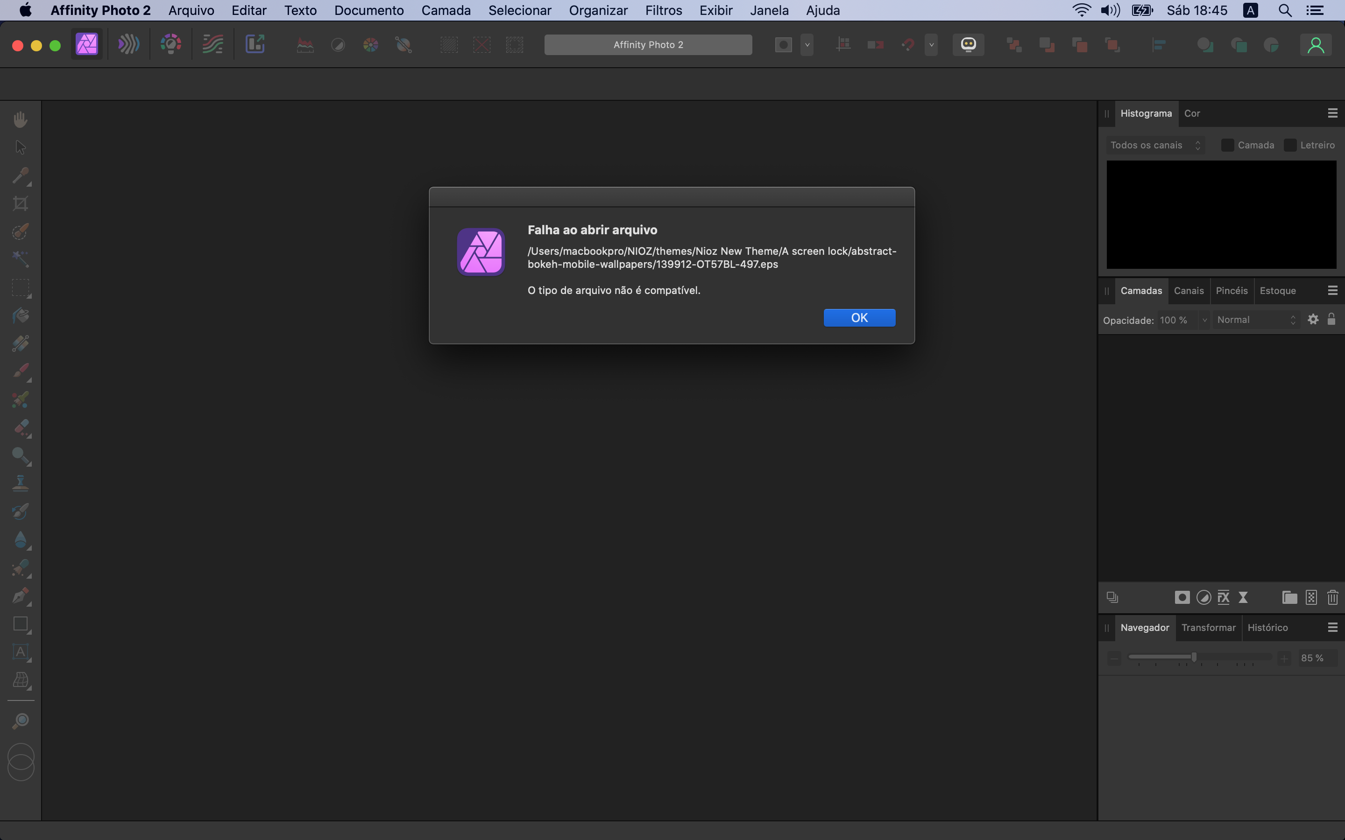The height and width of the screenshot is (840, 1345).
Task: Click the delete layer trash icon
Action: (1332, 598)
